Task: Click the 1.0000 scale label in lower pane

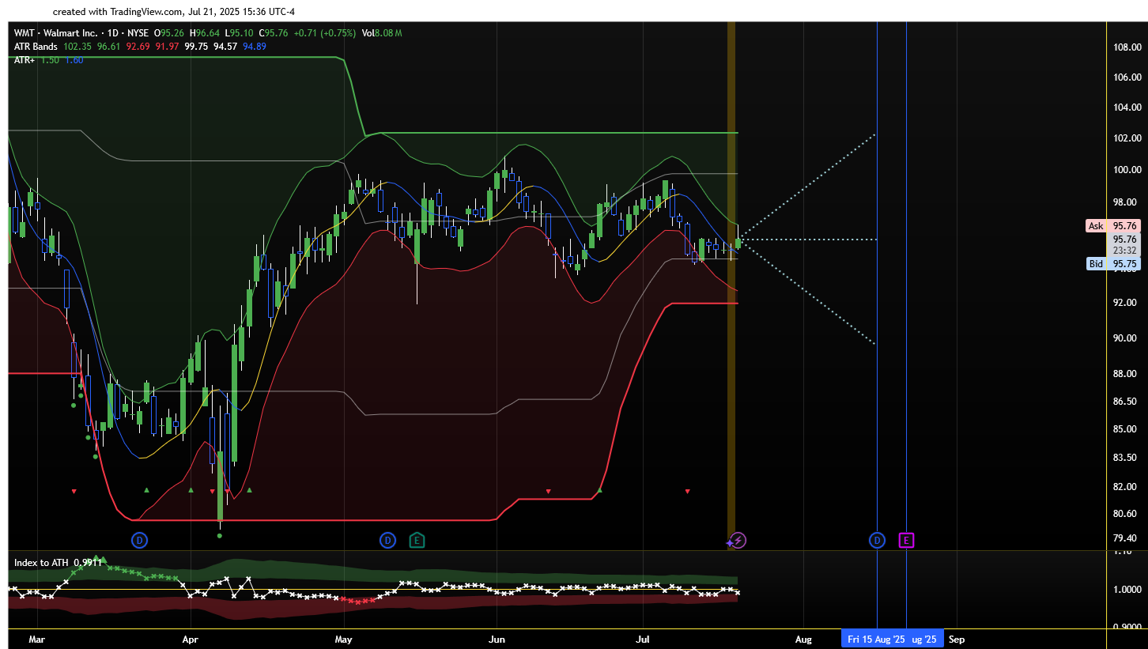Action: coord(1126,590)
